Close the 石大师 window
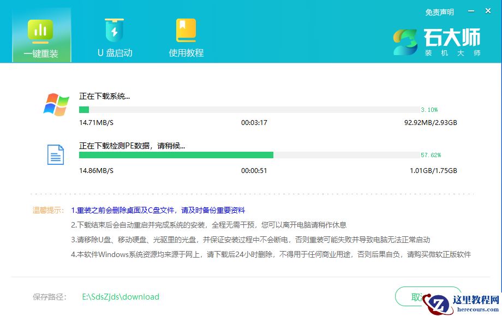 pos(488,10)
